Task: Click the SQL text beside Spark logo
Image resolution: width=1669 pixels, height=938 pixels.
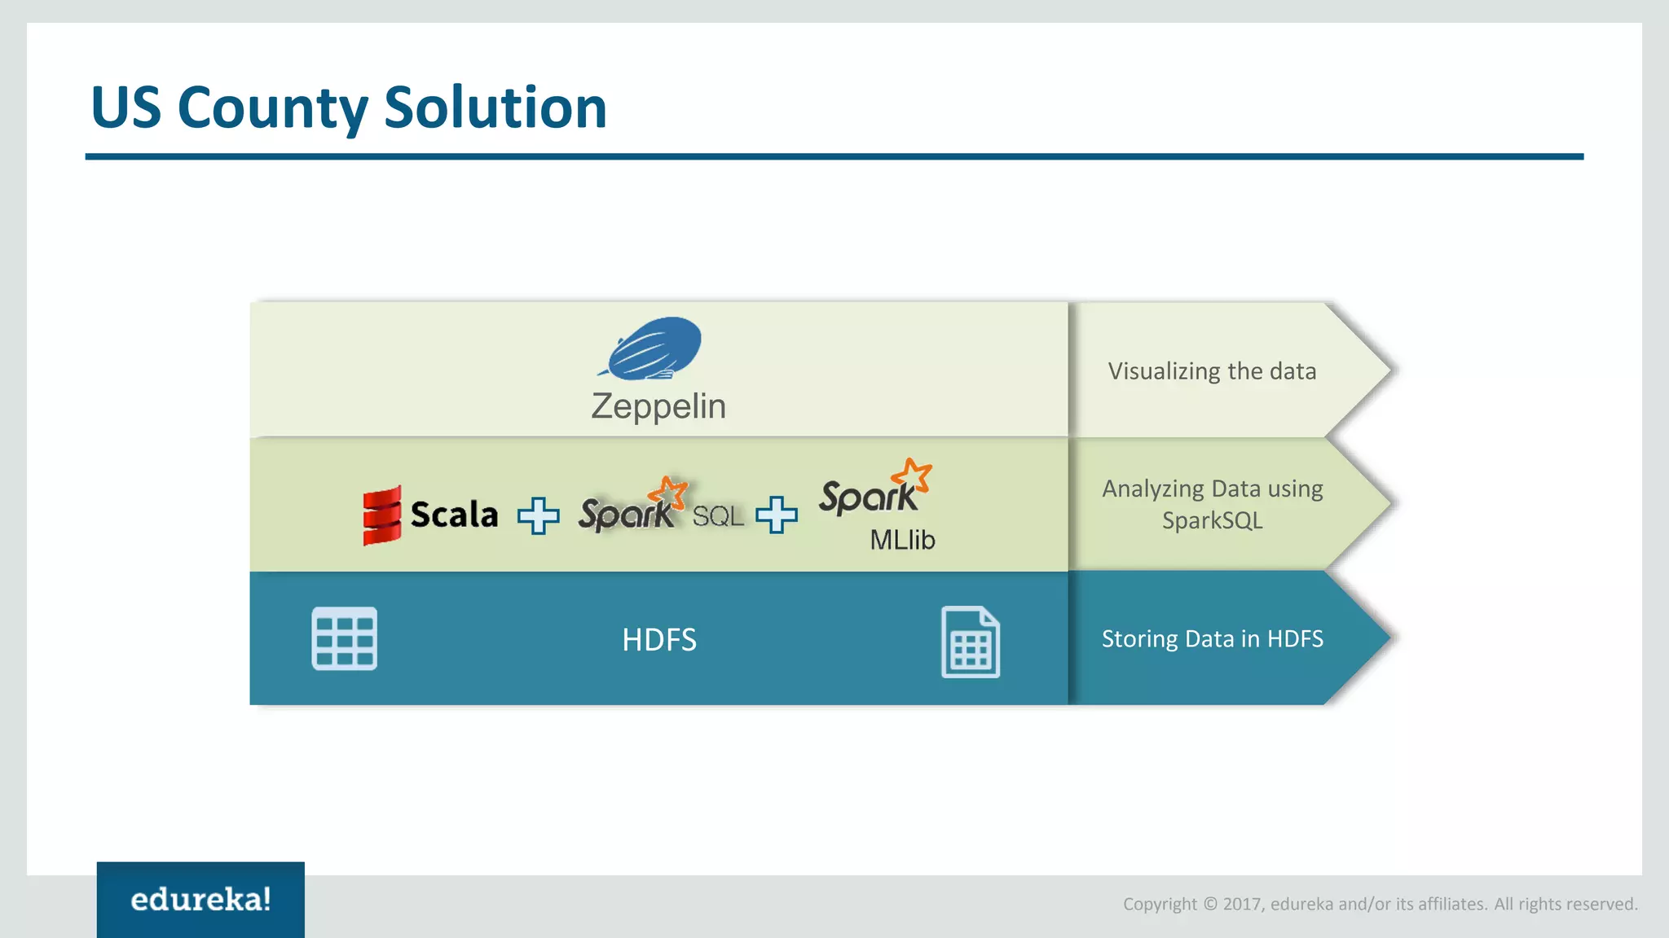Action: pos(718,516)
